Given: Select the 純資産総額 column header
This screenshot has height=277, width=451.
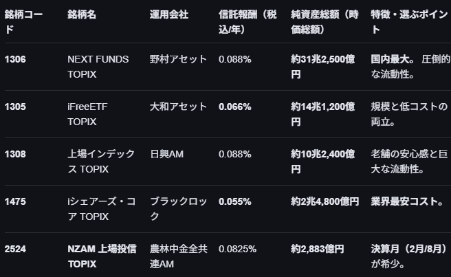Looking at the screenshot, I should click(324, 21).
